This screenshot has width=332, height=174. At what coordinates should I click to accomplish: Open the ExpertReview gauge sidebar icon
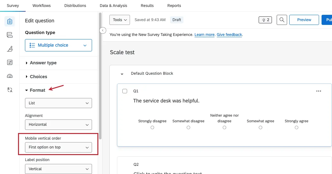tap(9, 76)
